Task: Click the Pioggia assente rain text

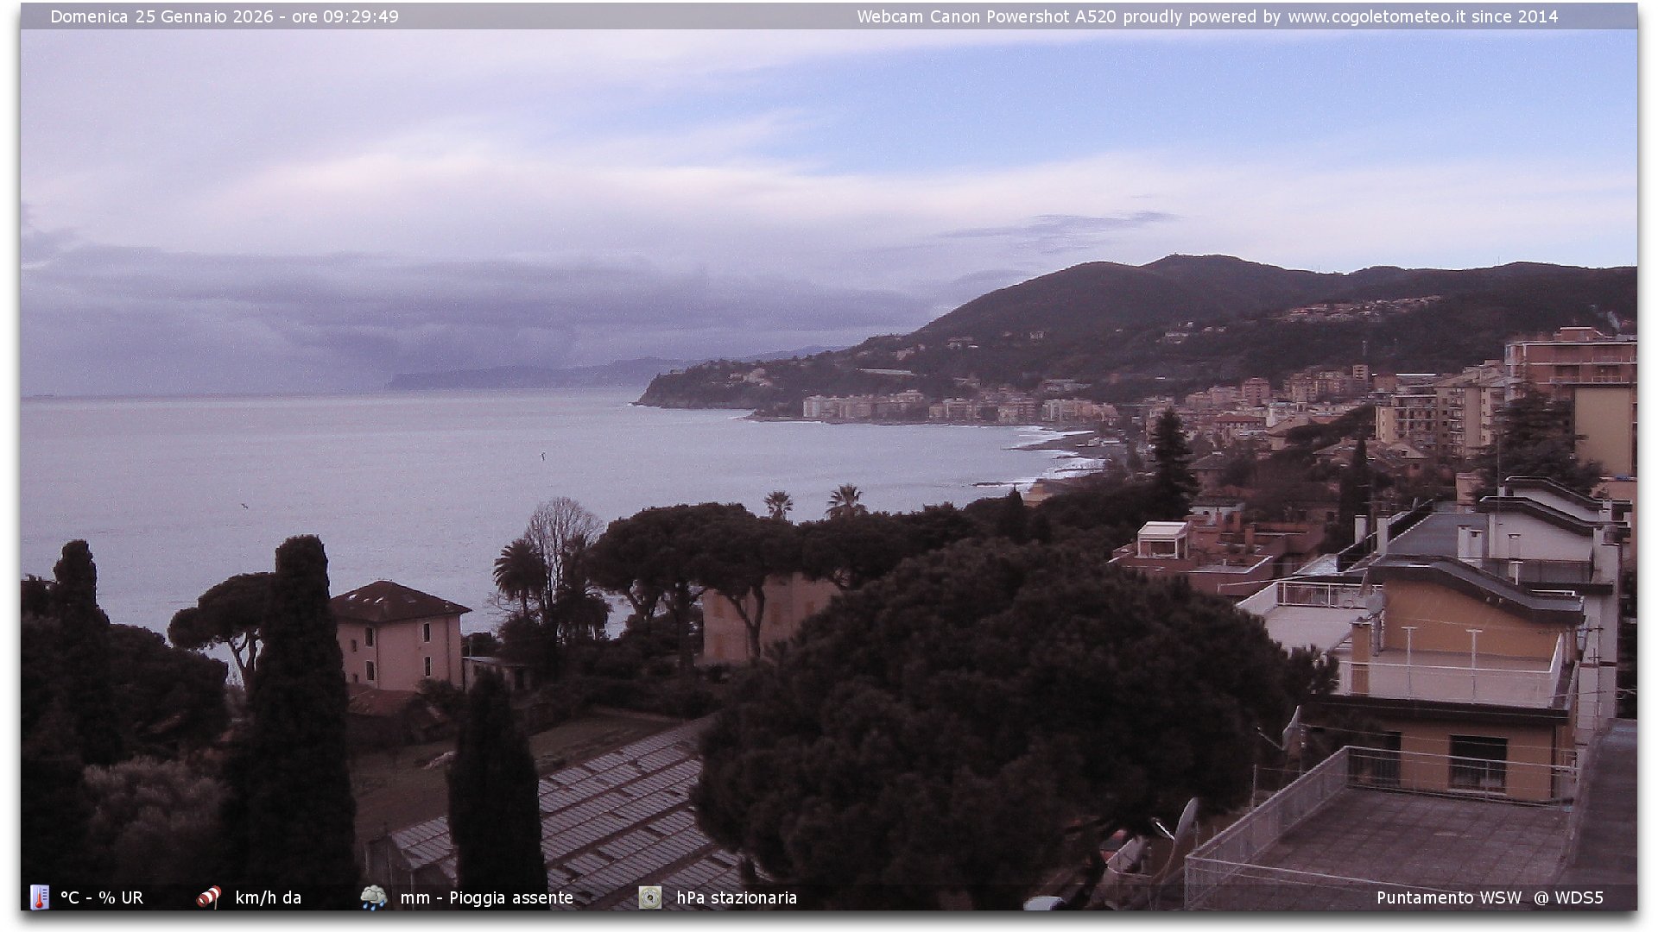Action: point(511,897)
